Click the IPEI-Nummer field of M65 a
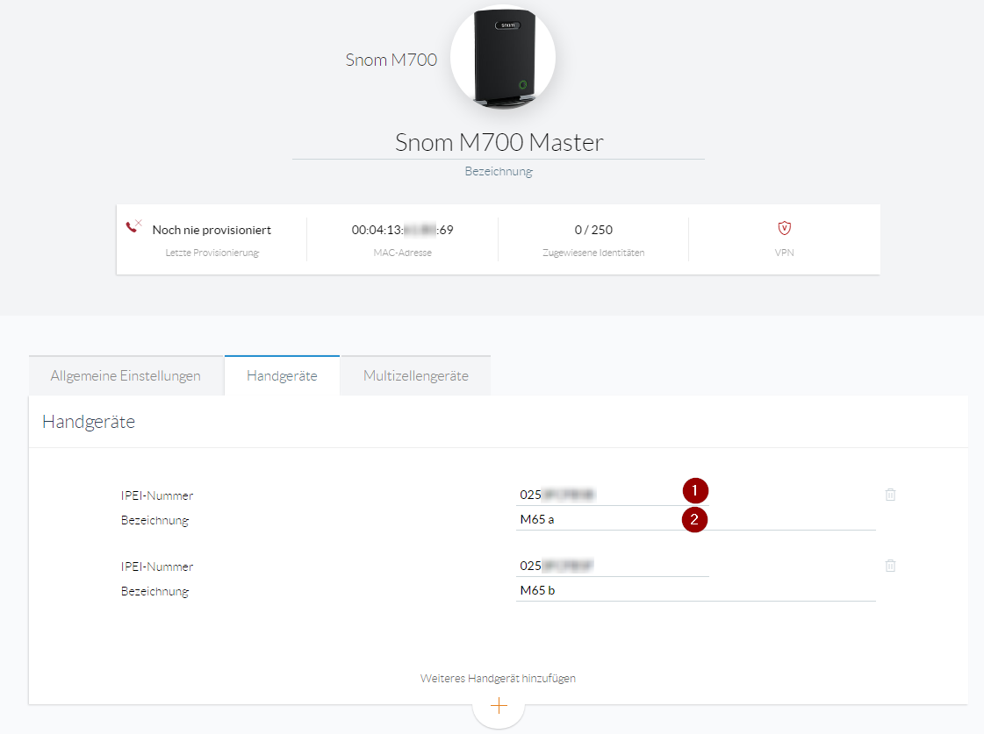The width and height of the screenshot is (984, 734). tap(613, 495)
